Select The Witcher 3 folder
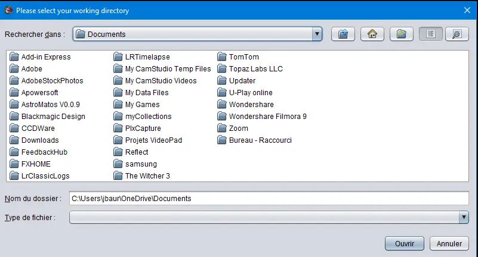The image size is (478, 257). (x=142, y=176)
